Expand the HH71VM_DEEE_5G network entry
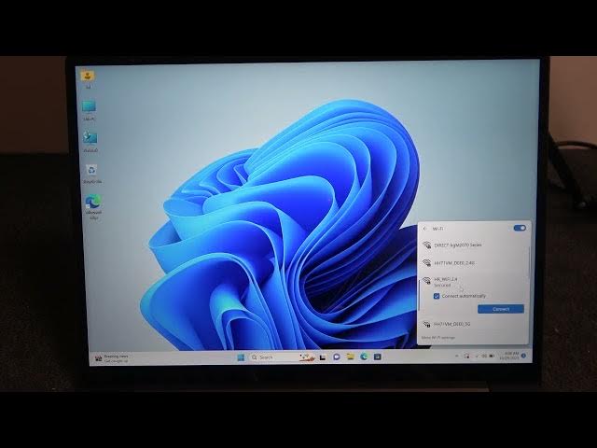This screenshot has width=597, height=448. (x=452, y=324)
